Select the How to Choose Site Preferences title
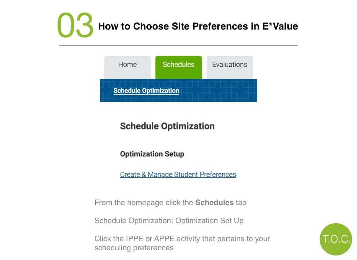The width and height of the screenshot is (357, 260). click(x=198, y=26)
